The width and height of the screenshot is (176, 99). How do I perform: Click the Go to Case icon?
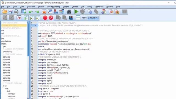50,12
